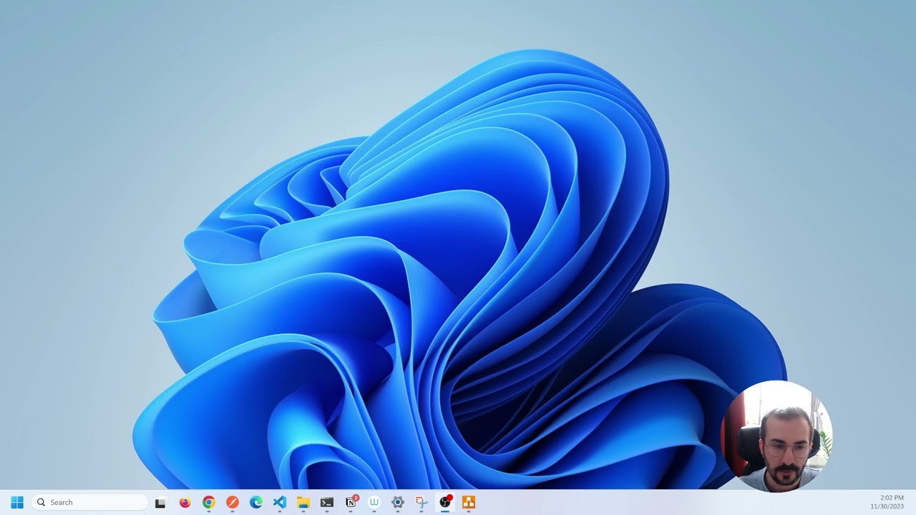Launch Snipping Tool from the taskbar
The width and height of the screenshot is (916, 515).
click(x=421, y=503)
